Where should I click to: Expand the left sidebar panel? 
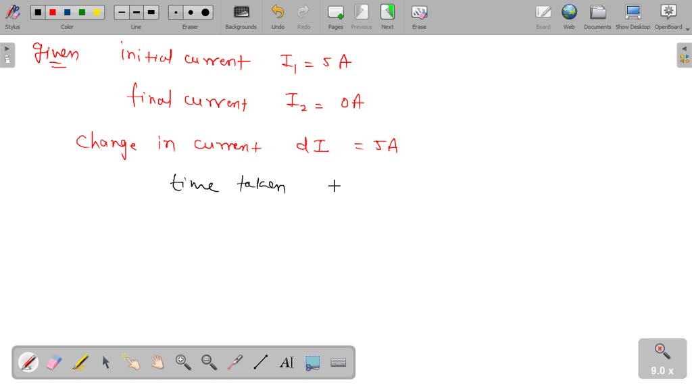(x=6, y=48)
